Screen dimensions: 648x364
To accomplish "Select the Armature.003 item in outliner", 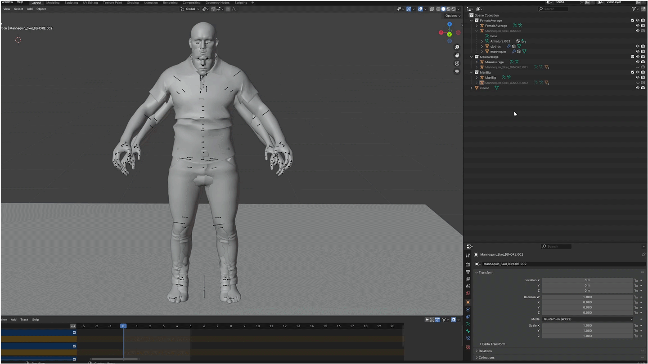I will point(500,41).
